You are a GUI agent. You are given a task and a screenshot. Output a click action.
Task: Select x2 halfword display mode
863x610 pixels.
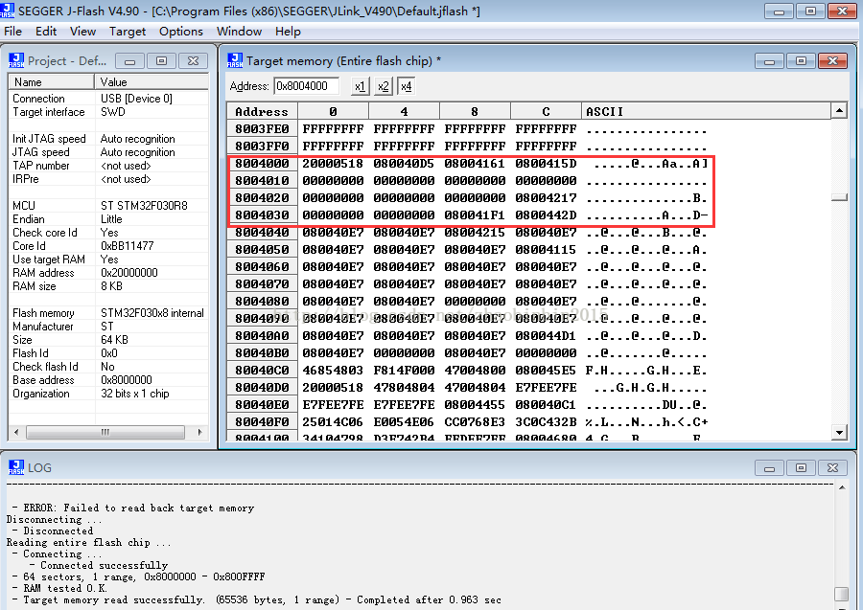click(x=383, y=86)
